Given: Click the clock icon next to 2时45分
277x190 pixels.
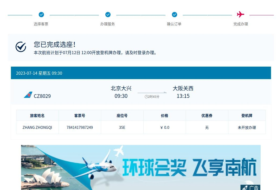Looking at the screenshot, I should (x=146, y=97).
